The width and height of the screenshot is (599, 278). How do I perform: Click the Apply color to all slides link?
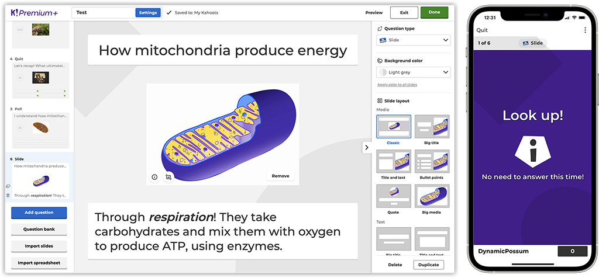pyautogui.click(x=397, y=85)
